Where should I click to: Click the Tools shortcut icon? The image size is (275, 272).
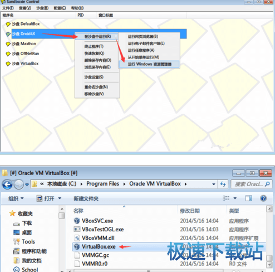coord(17,241)
